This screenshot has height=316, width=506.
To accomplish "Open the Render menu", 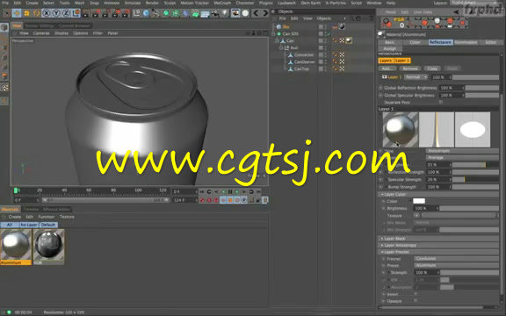I will click(x=152, y=3).
